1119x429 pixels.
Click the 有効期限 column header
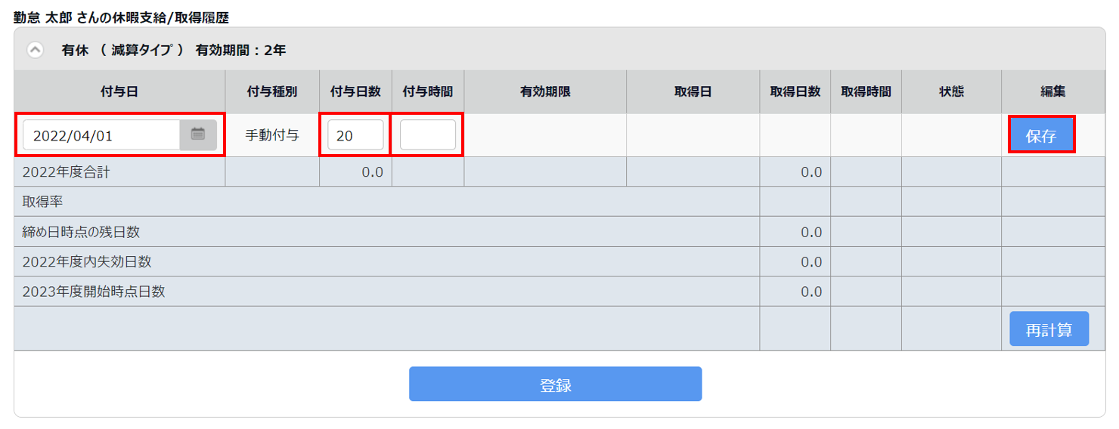pyautogui.click(x=545, y=91)
